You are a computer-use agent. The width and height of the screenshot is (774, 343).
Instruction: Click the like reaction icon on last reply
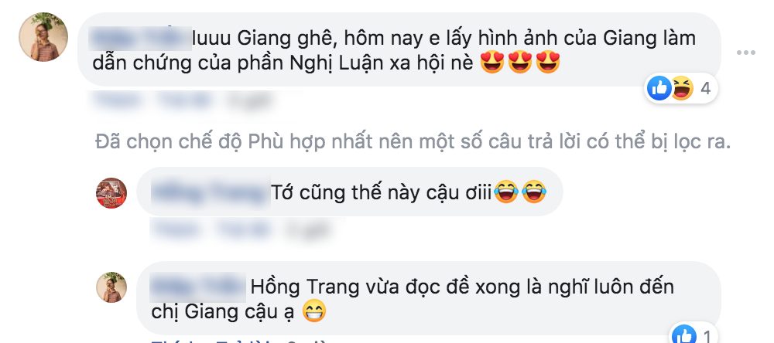(x=683, y=335)
